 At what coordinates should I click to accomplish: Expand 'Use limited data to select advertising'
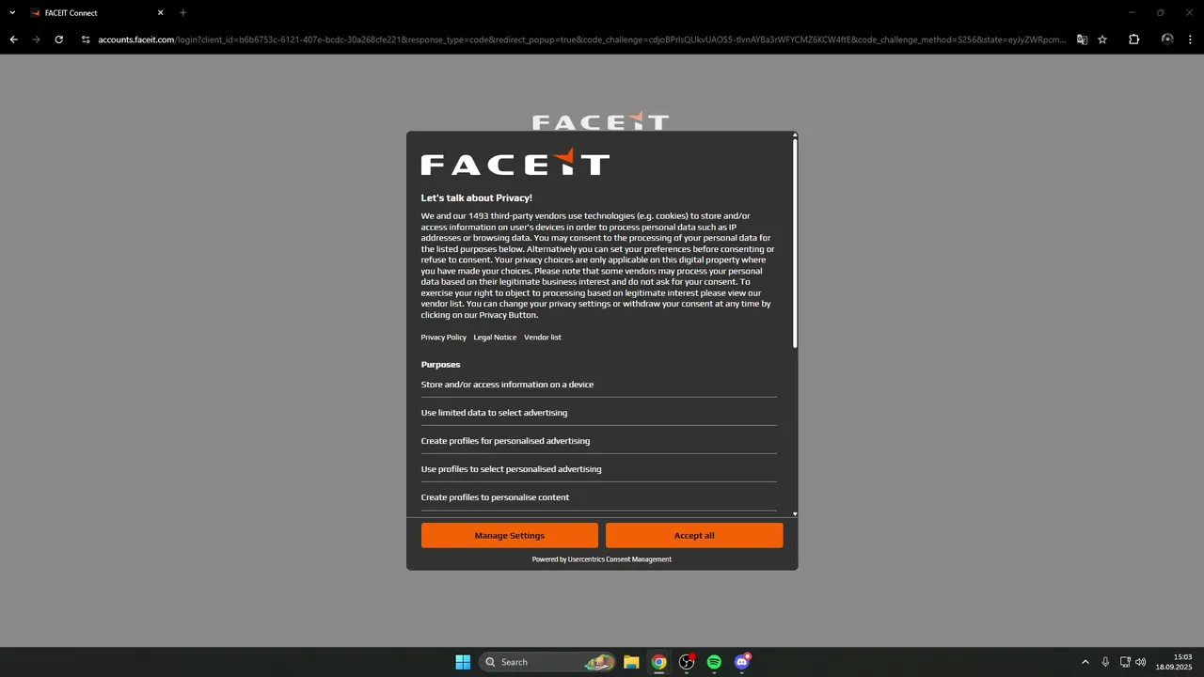point(599,413)
